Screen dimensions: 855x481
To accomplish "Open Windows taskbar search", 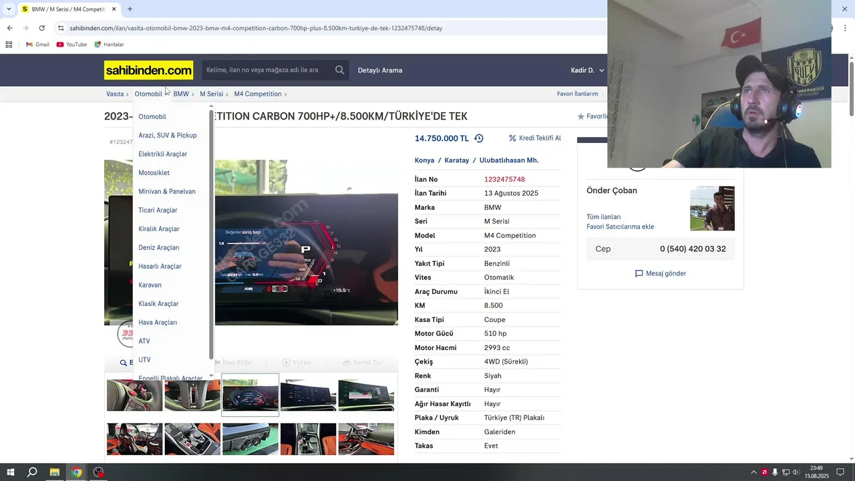I will [32, 472].
